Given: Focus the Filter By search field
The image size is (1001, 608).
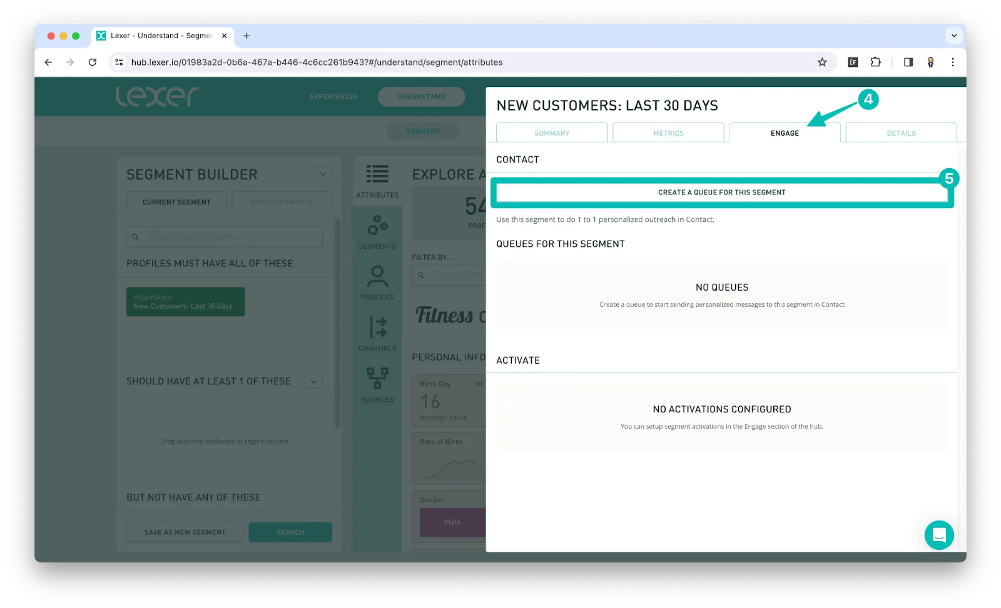Looking at the screenshot, I should click(x=449, y=275).
